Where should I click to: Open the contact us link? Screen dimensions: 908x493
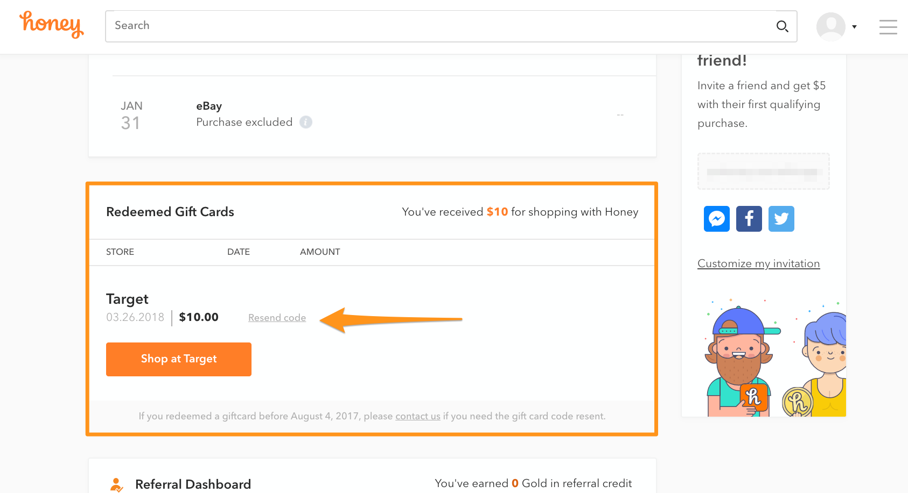[417, 416]
